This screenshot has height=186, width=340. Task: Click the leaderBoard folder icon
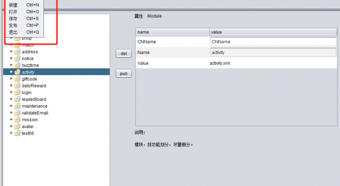point(17,99)
